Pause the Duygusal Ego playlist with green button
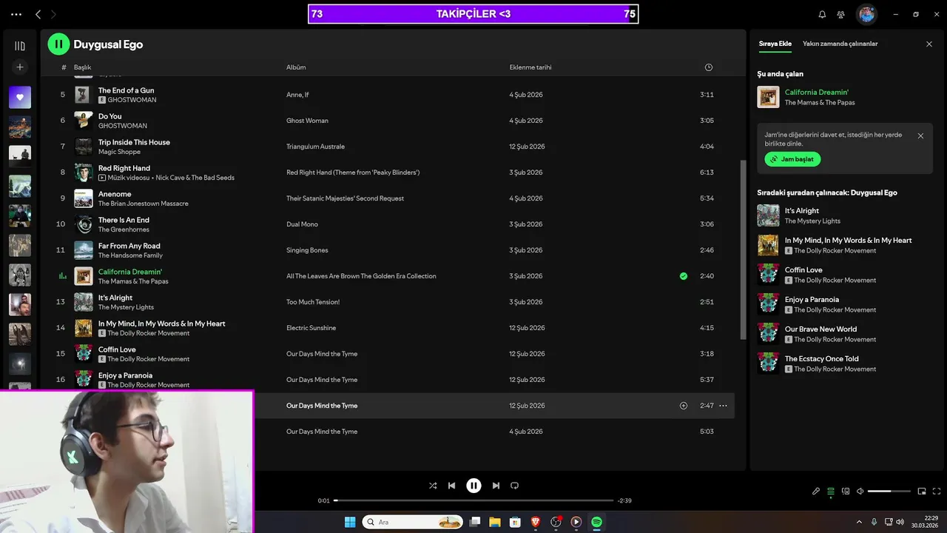Image resolution: width=947 pixels, height=533 pixels. (x=58, y=44)
